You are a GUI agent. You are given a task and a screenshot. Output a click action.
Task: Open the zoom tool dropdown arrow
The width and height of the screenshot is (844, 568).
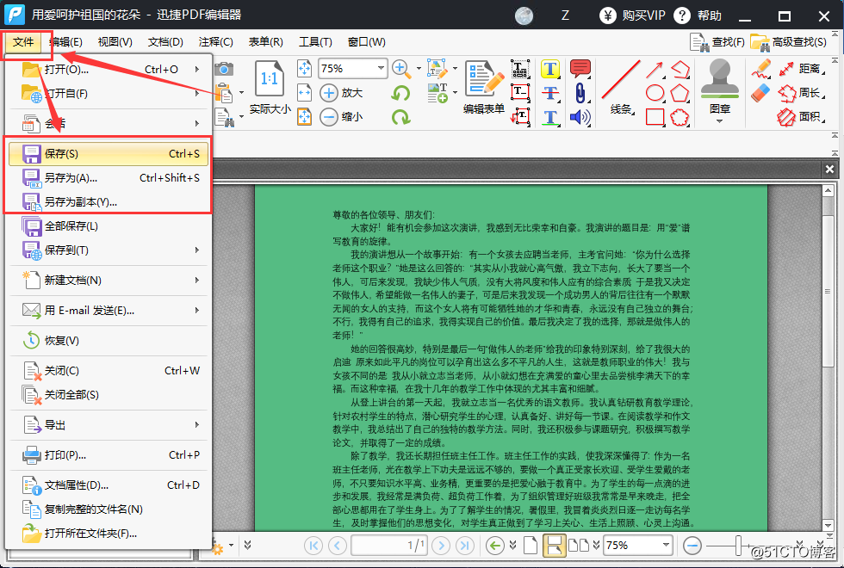(x=419, y=69)
